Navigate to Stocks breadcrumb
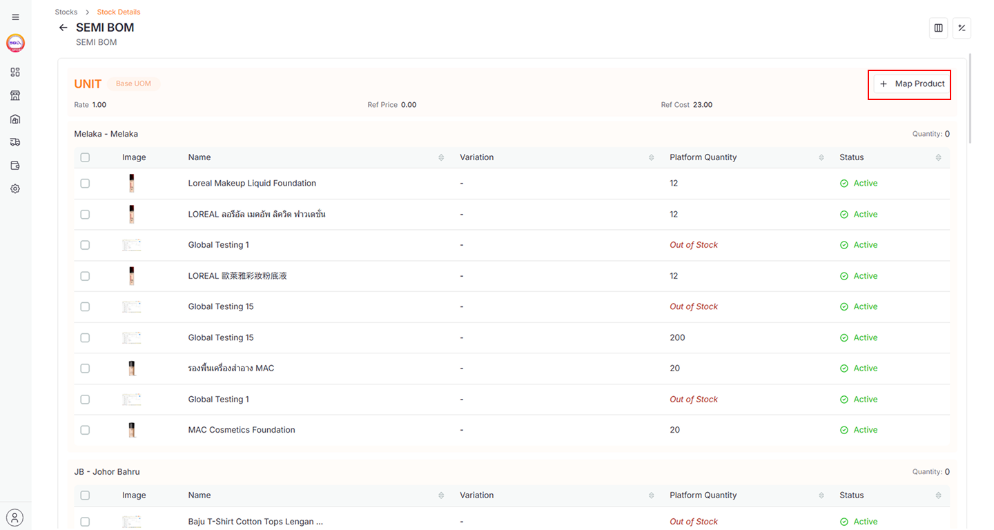 [66, 12]
